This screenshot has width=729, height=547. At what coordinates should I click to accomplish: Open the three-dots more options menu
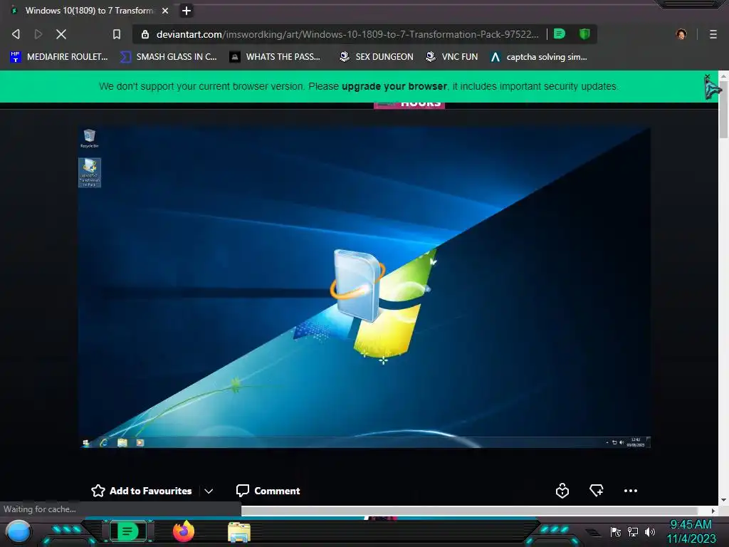point(631,491)
